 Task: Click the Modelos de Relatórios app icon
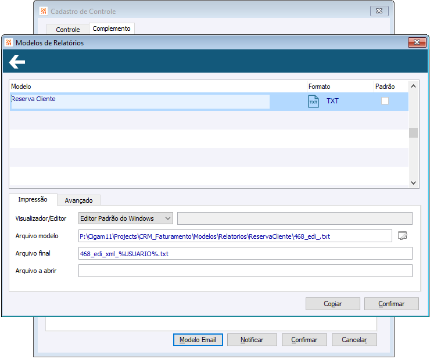click(9, 42)
